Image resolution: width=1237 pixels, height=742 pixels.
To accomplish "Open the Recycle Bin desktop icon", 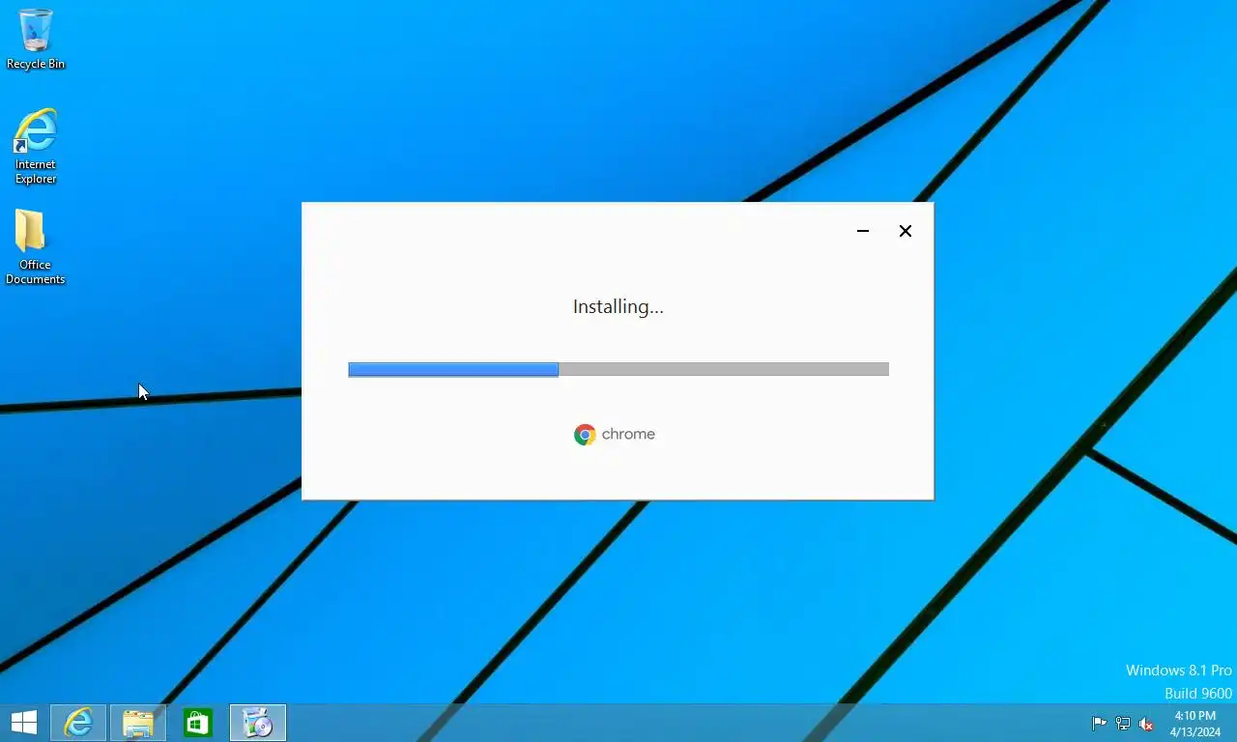I will [x=36, y=40].
